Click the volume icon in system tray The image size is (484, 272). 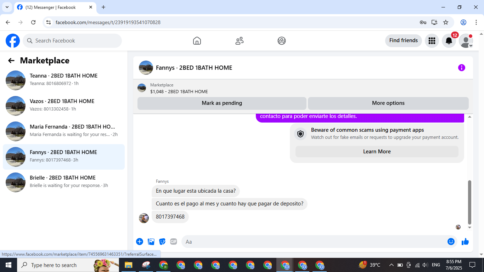pos(426,265)
